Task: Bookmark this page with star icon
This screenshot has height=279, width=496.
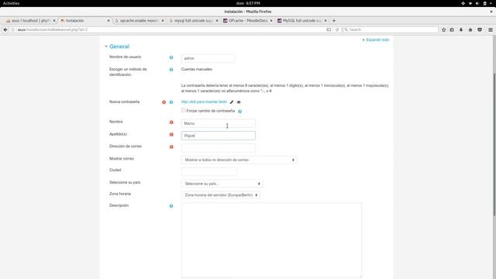Action: (x=444, y=29)
